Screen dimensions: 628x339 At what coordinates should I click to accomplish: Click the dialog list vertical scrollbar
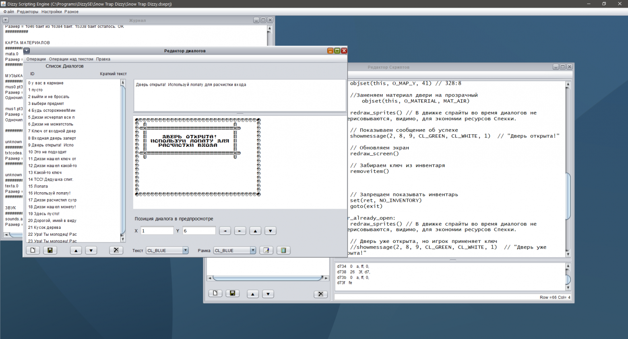coord(123,161)
